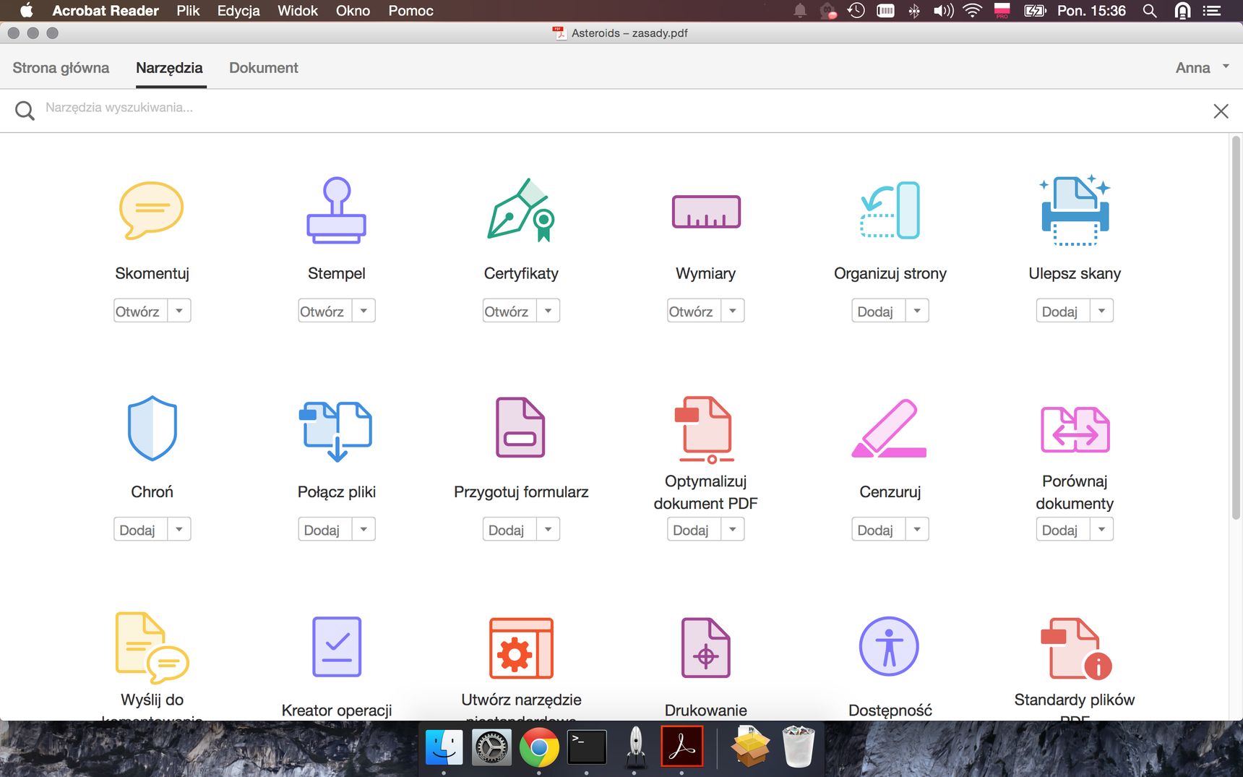1243x777 pixels.
Task: Expand the Porównaj dokumenty Dodaj arrow
Action: coord(1102,529)
